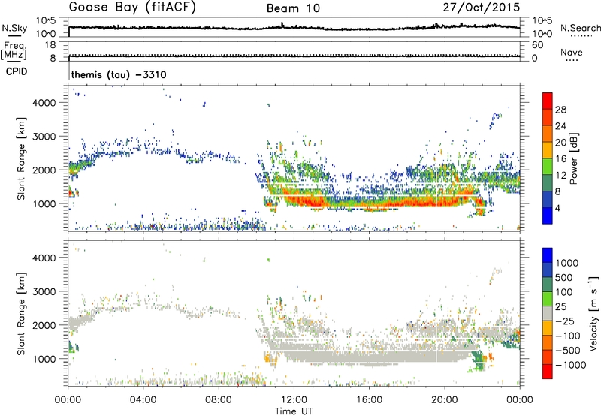Screen dimensions: 601x416
Task: Click the 'Velocity [m s-1]' colorbar label
Action: pyautogui.click(x=593, y=313)
